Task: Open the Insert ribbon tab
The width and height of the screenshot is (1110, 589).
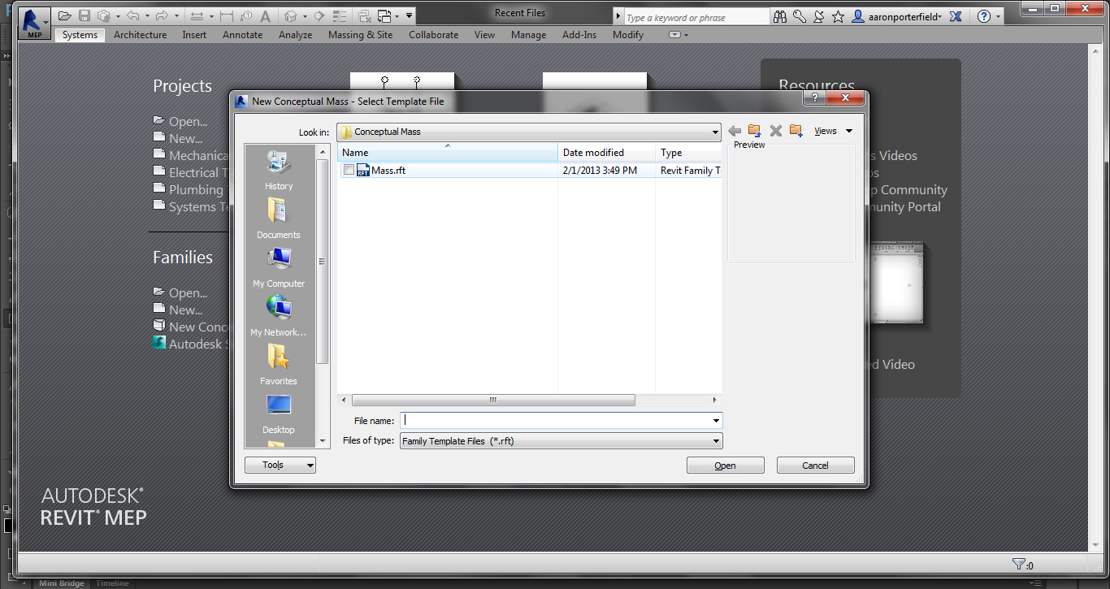Action: 194,35
